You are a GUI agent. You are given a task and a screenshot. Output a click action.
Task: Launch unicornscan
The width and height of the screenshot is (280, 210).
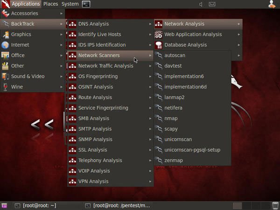(x=192, y=140)
